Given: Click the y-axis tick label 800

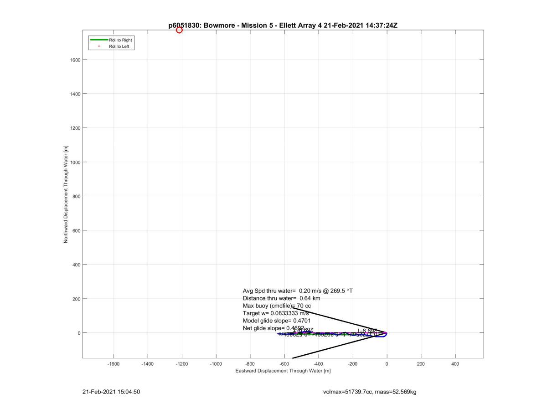Looking at the screenshot, I should coord(77,196).
